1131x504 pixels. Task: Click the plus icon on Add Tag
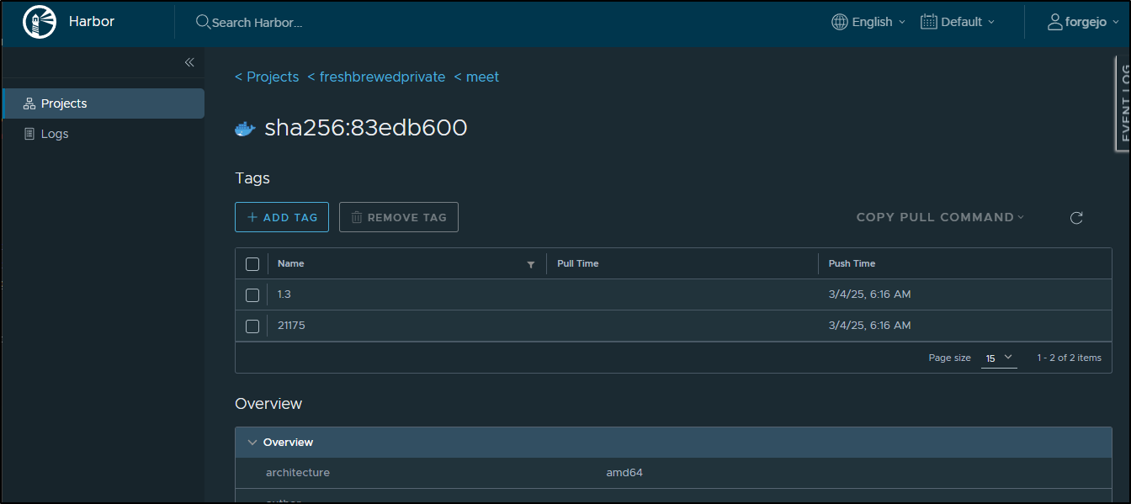tap(252, 217)
